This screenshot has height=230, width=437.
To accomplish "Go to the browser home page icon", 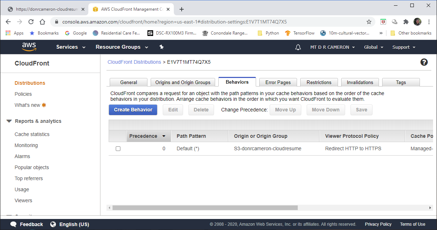I will 42,22.
